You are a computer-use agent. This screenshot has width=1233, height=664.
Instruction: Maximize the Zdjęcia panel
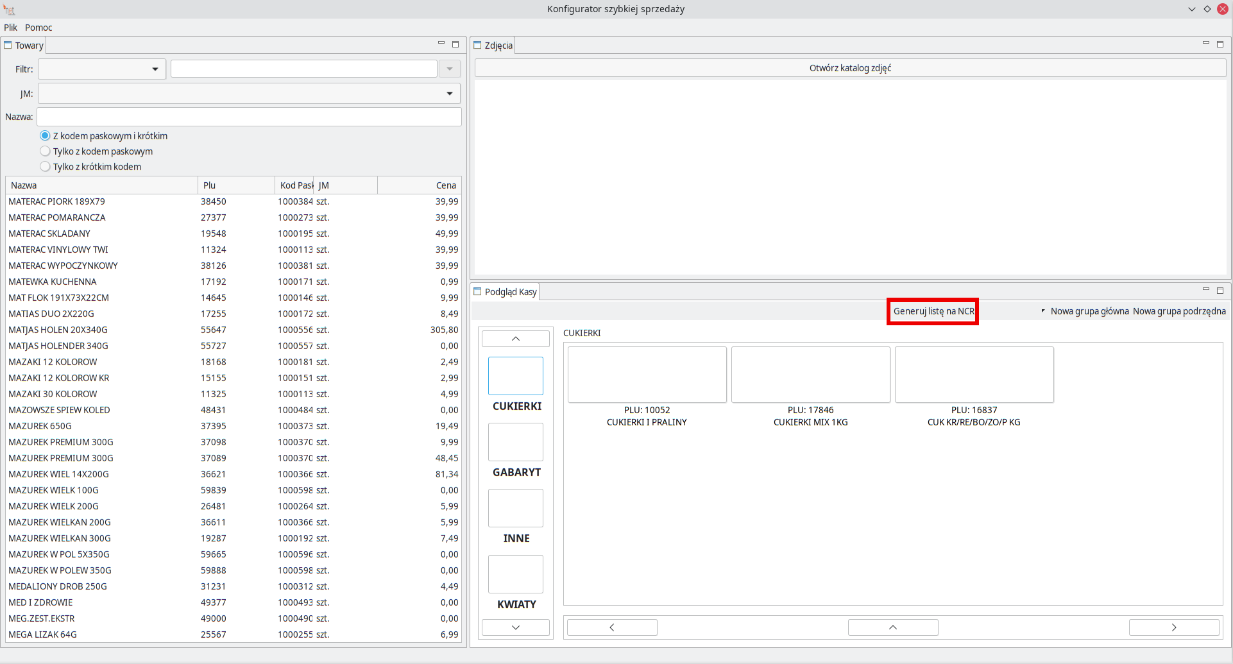pos(1220,44)
